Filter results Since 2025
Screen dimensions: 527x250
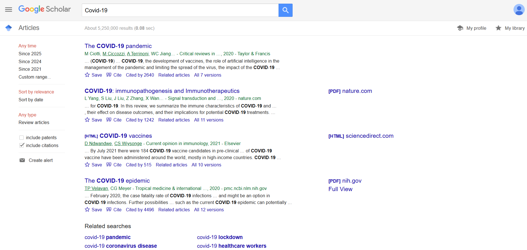(30, 54)
